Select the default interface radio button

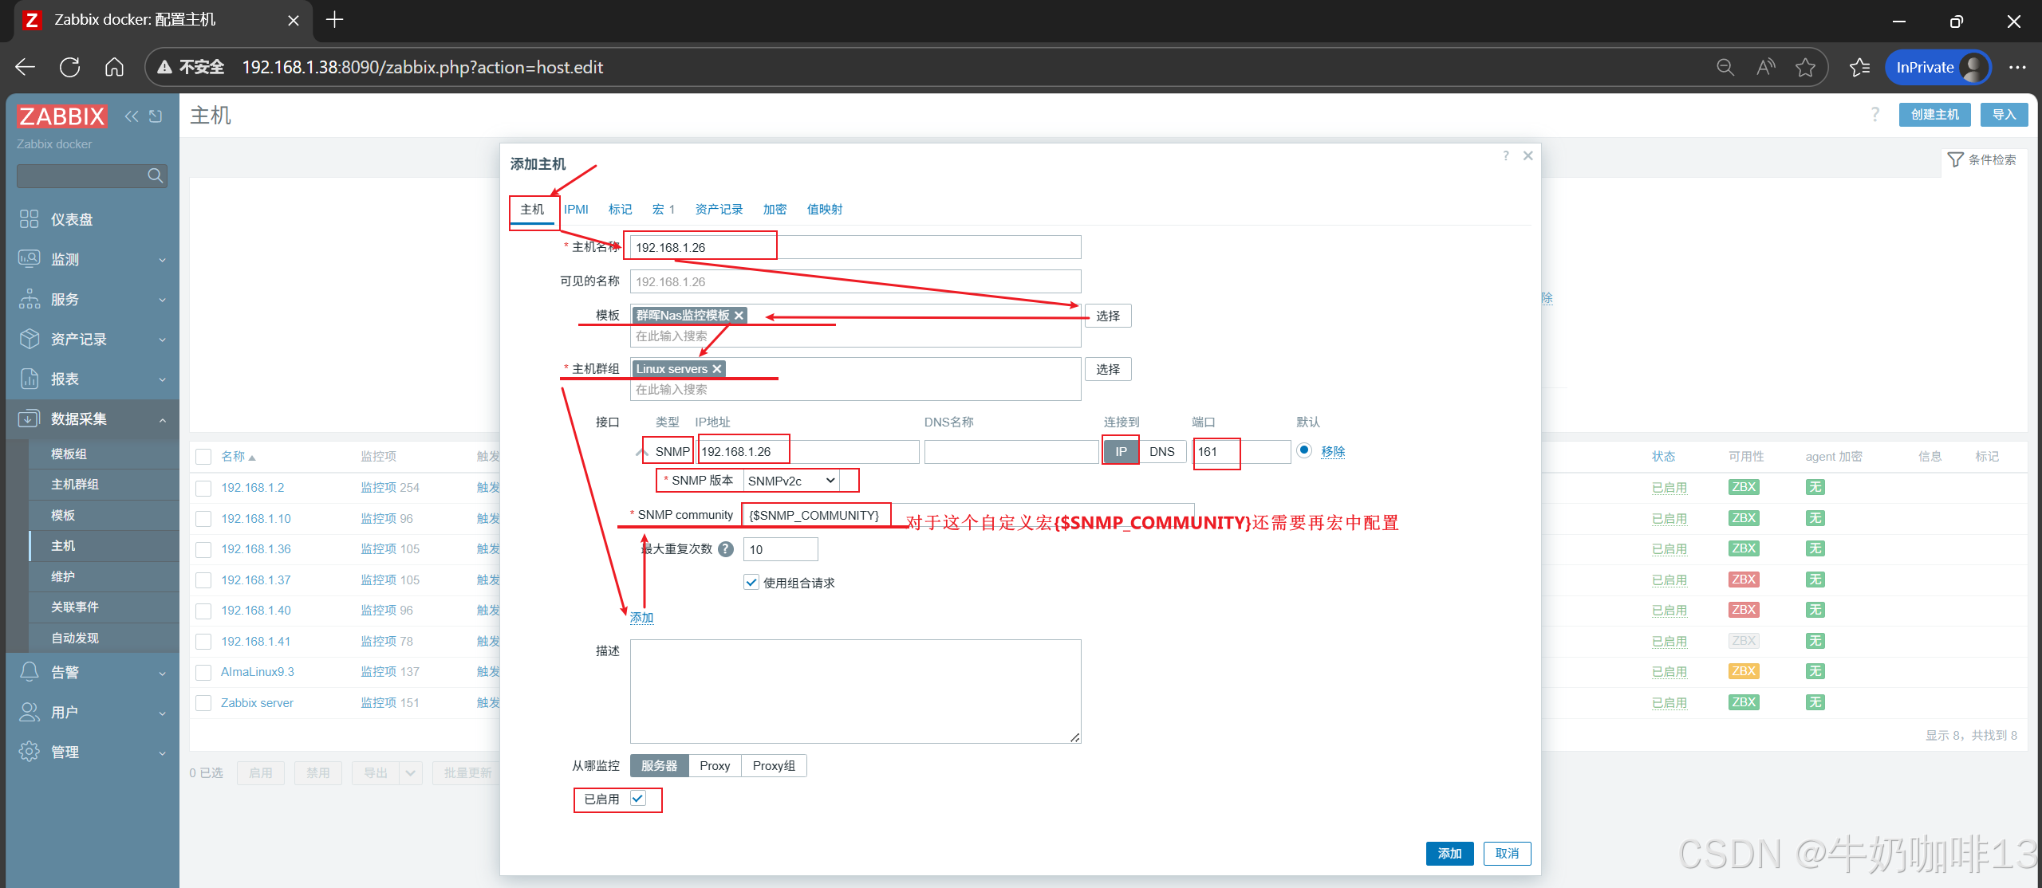click(x=1304, y=450)
